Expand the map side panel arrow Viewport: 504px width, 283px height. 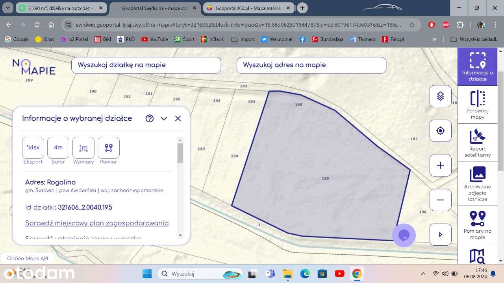click(440, 235)
